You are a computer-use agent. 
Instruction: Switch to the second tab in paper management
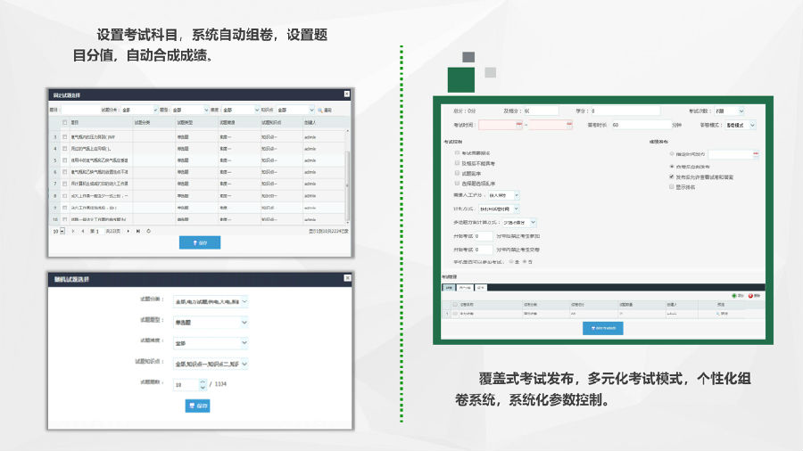[x=464, y=288]
